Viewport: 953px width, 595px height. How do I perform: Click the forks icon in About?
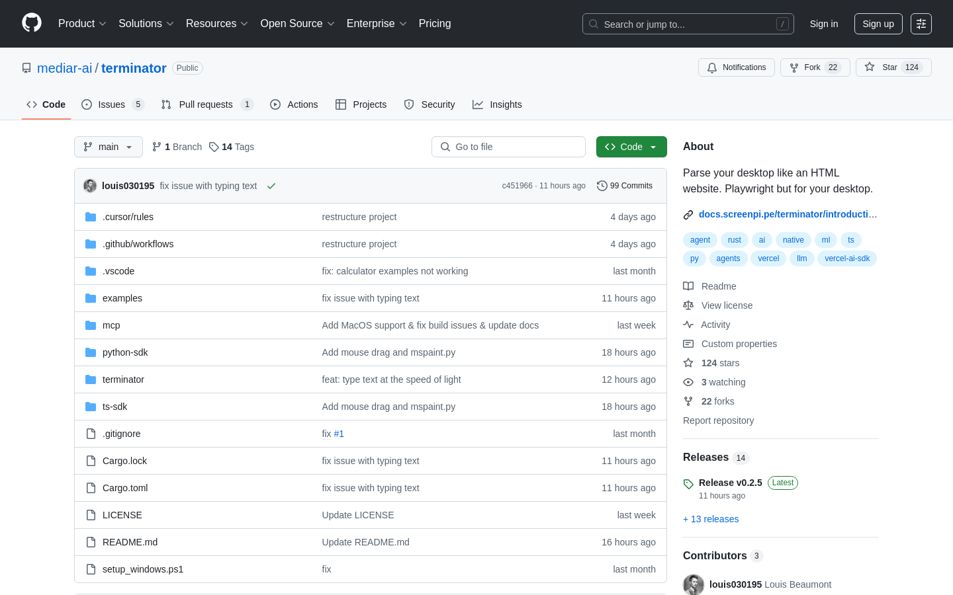[x=688, y=401]
